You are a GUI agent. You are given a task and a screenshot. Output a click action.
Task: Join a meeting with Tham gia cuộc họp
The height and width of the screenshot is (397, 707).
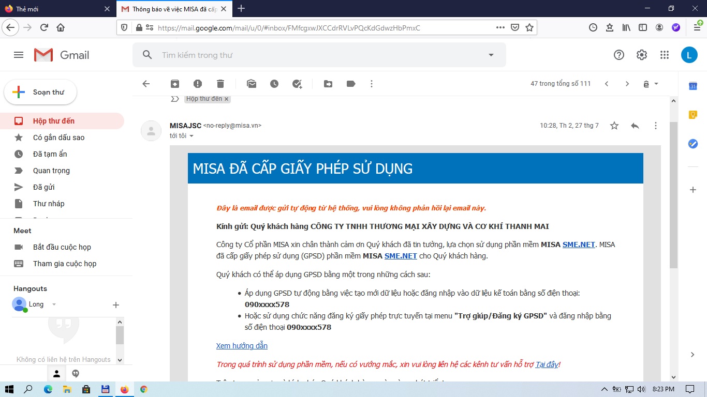pyautogui.click(x=62, y=264)
